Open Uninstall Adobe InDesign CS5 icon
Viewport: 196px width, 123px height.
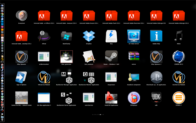pos(156,16)
